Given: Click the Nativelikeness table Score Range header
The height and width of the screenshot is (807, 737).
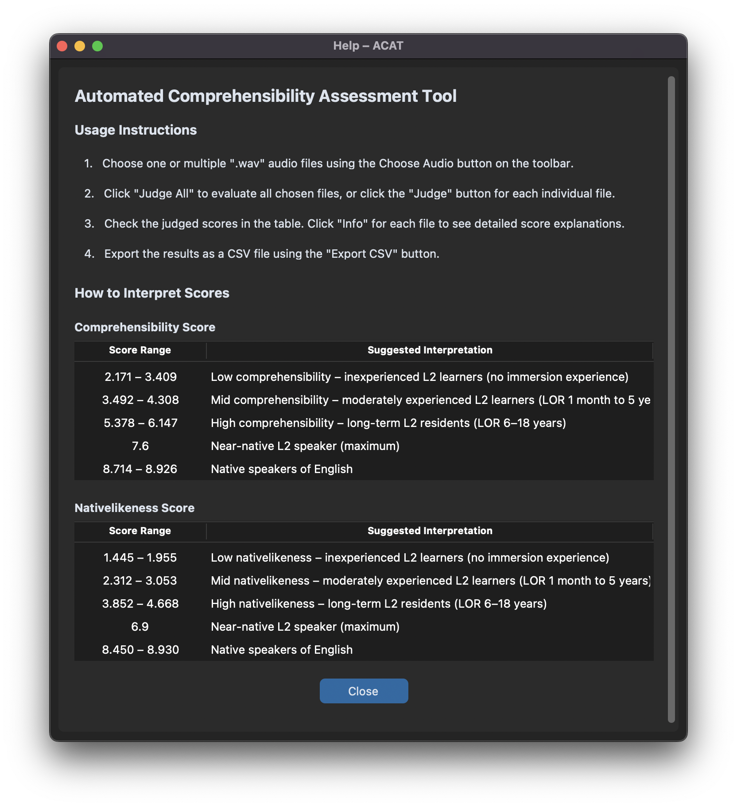Looking at the screenshot, I should pos(140,531).
